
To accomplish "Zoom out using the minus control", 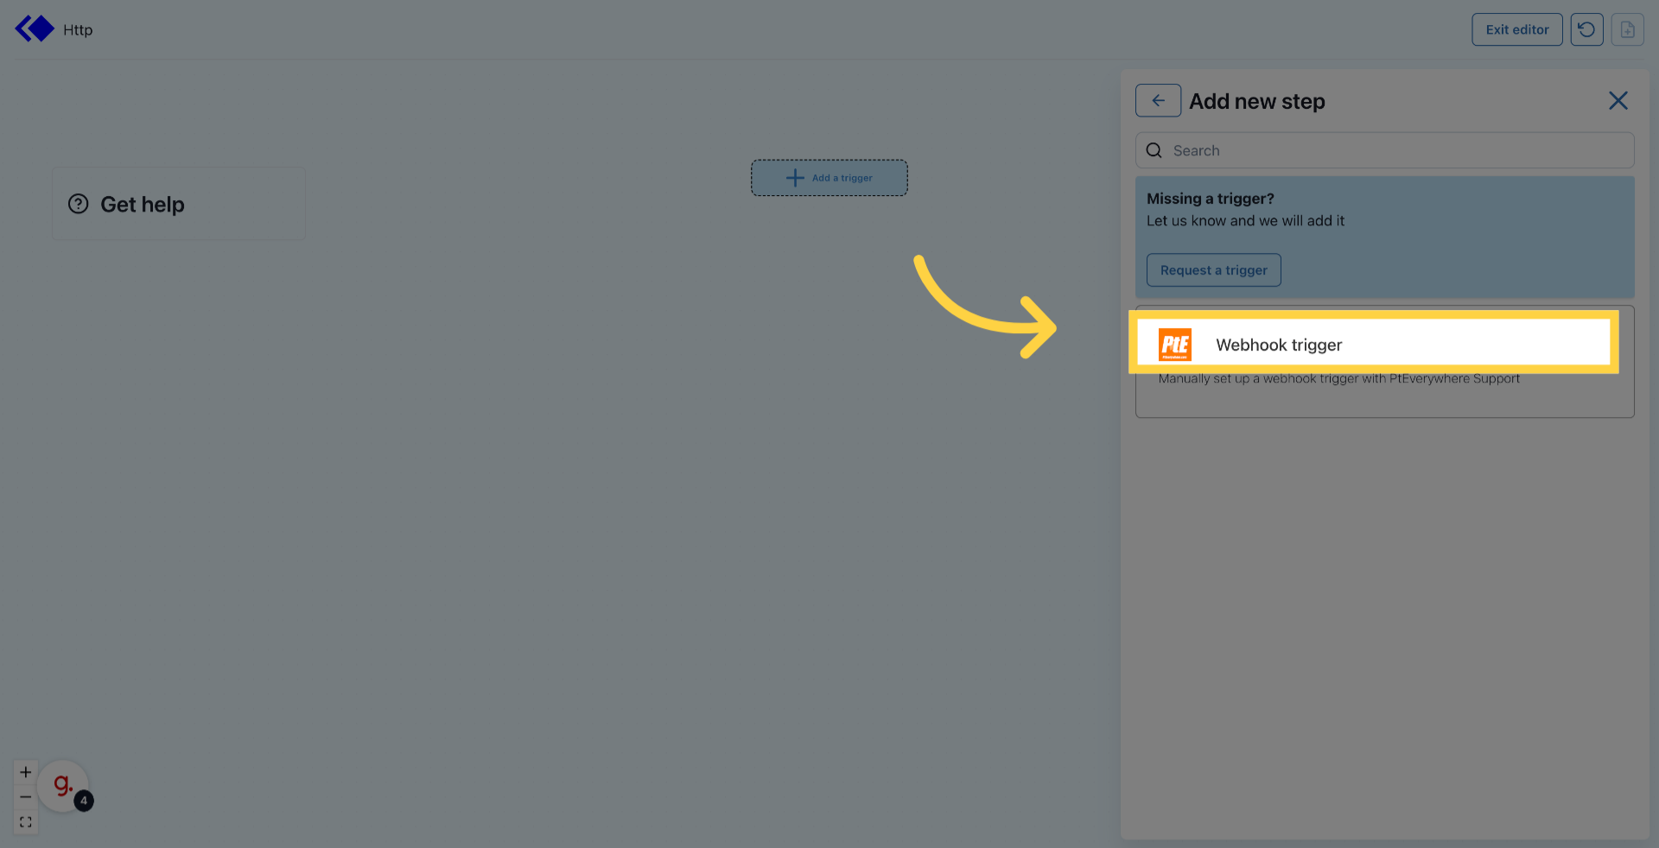I will coord(25,797).
